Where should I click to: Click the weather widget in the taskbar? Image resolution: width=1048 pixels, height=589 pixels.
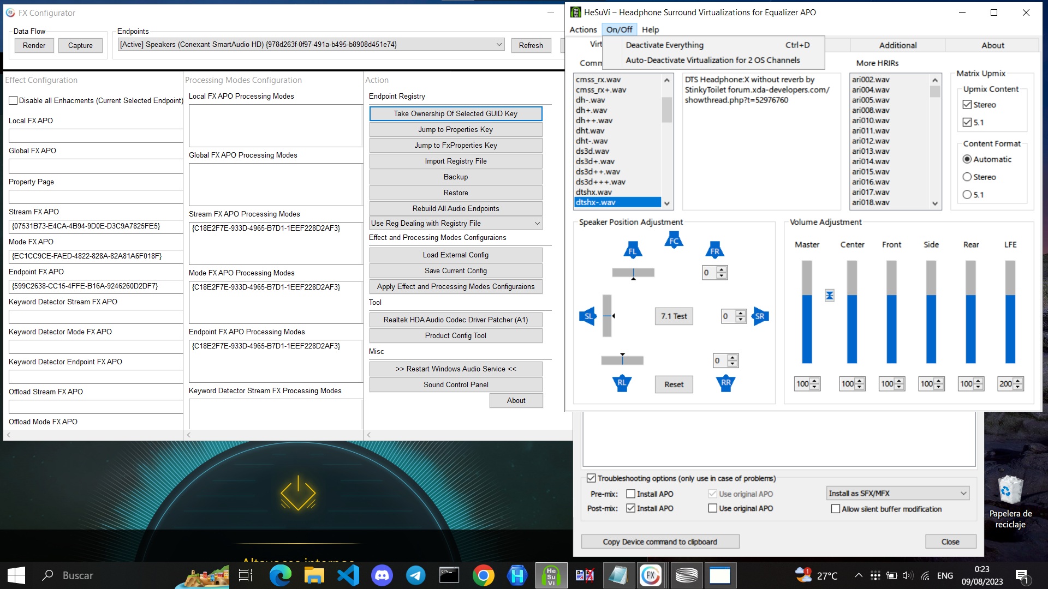(x=817, y=575)
